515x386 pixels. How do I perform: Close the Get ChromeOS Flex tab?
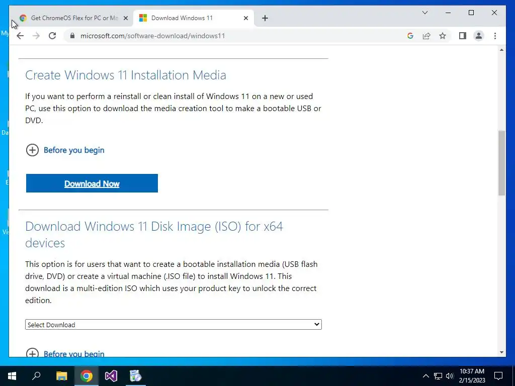coord(125,18)
